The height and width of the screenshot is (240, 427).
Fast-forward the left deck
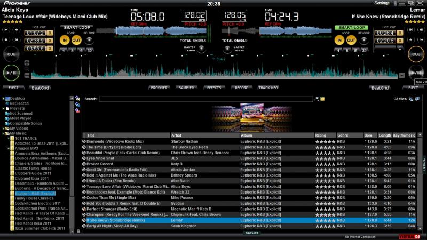(x=17, y=39)
